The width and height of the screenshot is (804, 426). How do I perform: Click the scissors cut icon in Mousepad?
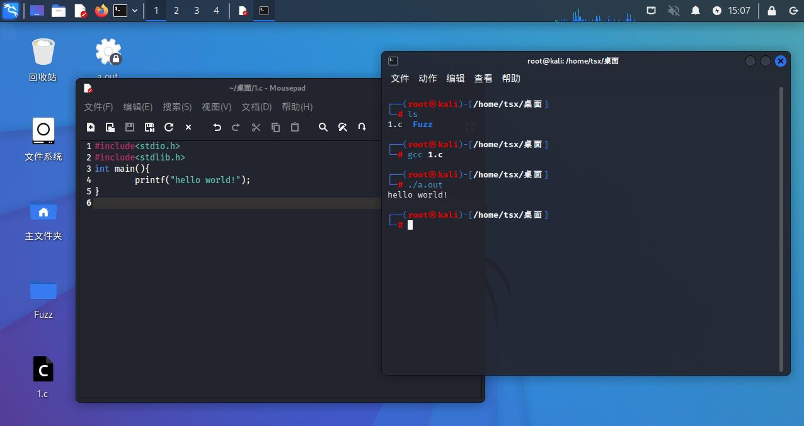(x=256, y=127)
